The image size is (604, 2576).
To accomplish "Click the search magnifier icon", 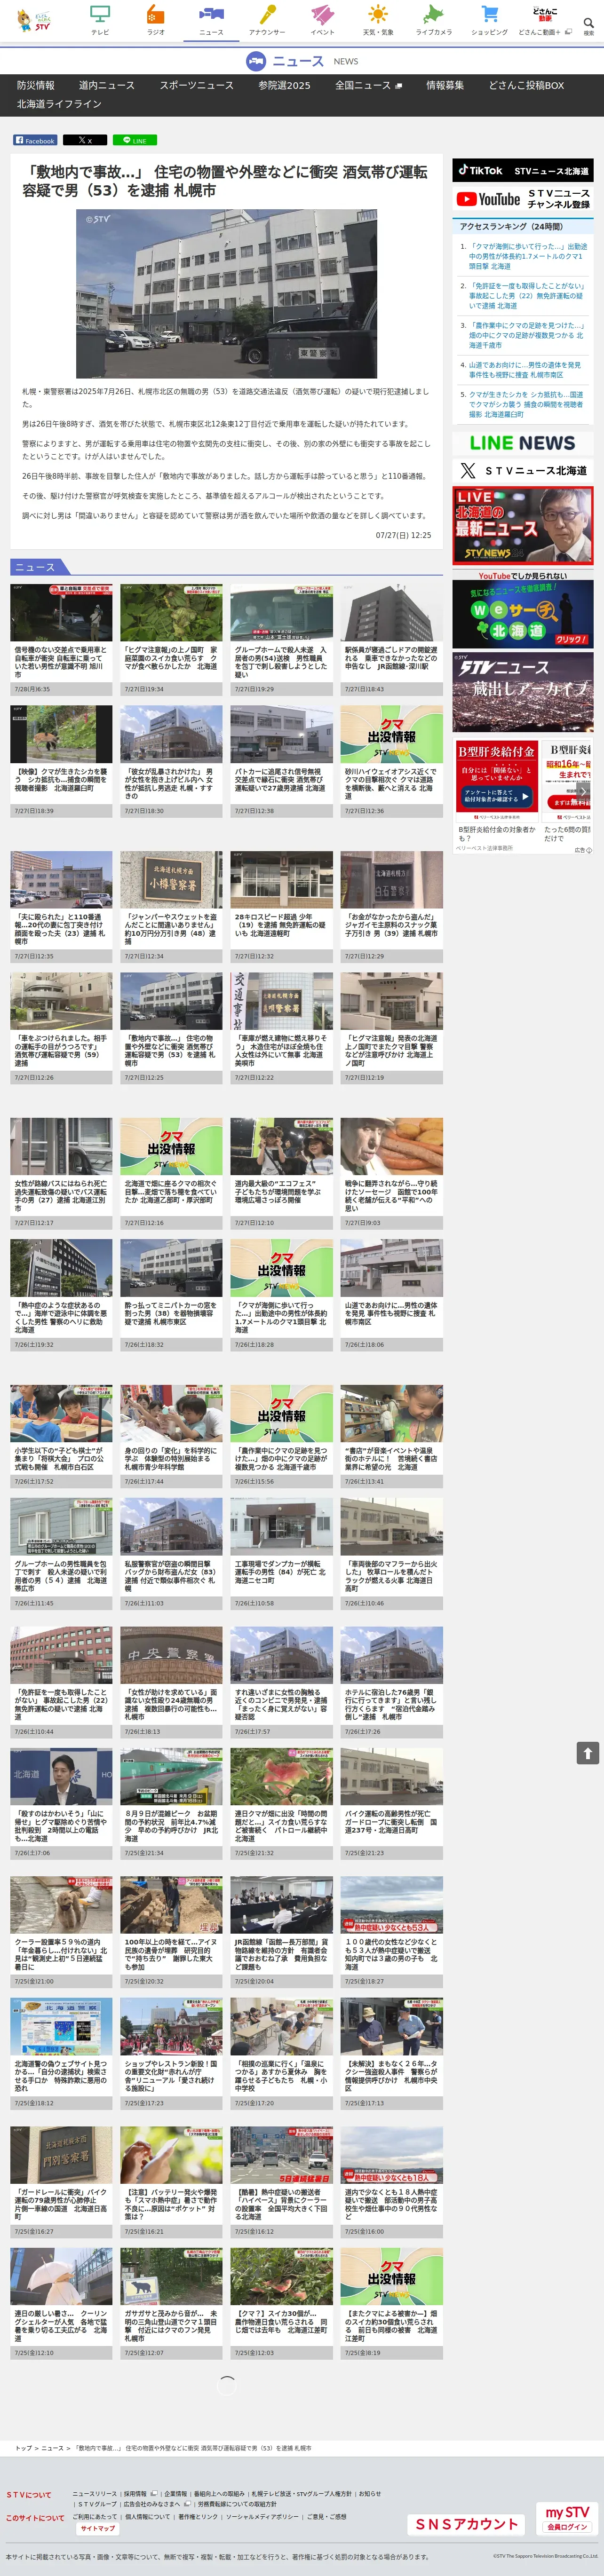I will [x=588, y=23].
